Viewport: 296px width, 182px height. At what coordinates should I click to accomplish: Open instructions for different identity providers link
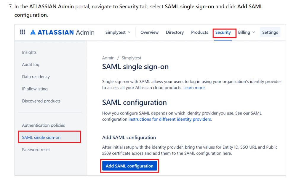(170, 119)
